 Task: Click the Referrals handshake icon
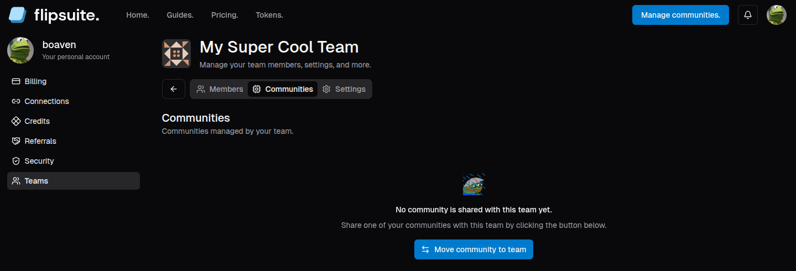[16, 141]
